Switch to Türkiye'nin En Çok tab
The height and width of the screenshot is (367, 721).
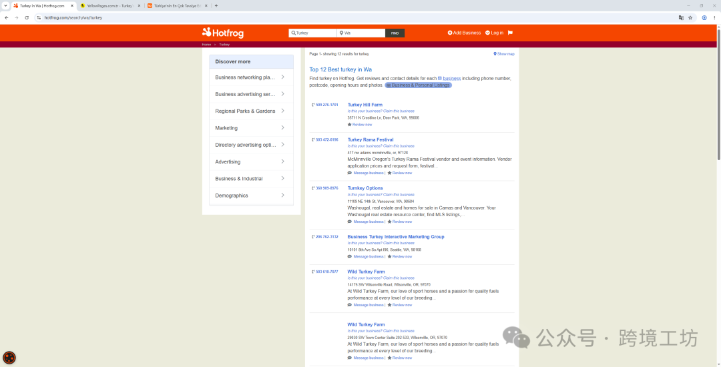176,5
